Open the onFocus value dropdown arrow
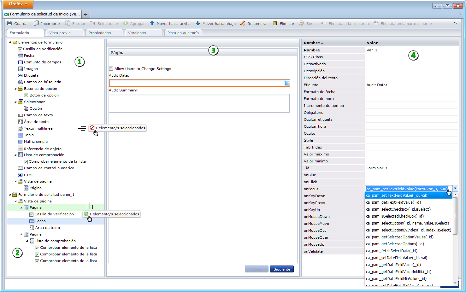 [455, 189]
